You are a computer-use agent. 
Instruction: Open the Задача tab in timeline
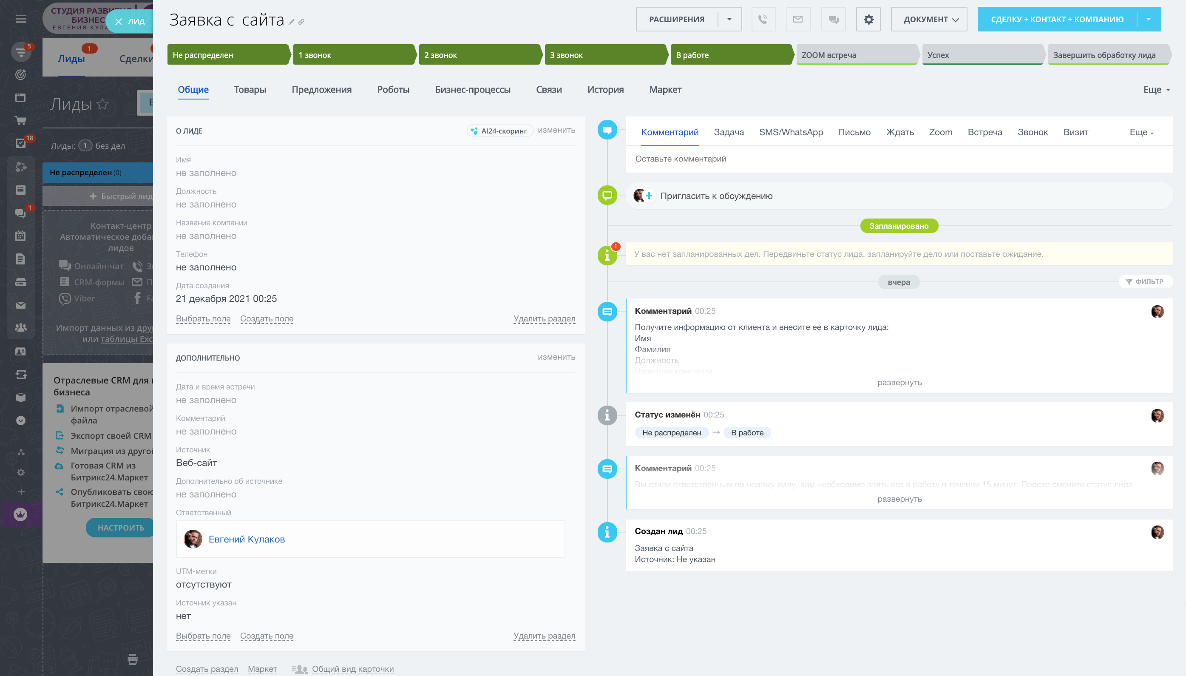pos(728,132)
